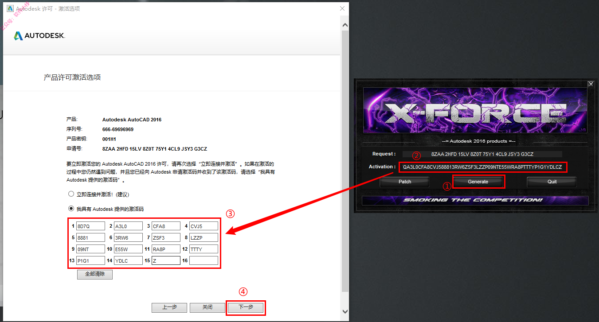Click the Request code field in X-Force window

[x=482, y=154]
